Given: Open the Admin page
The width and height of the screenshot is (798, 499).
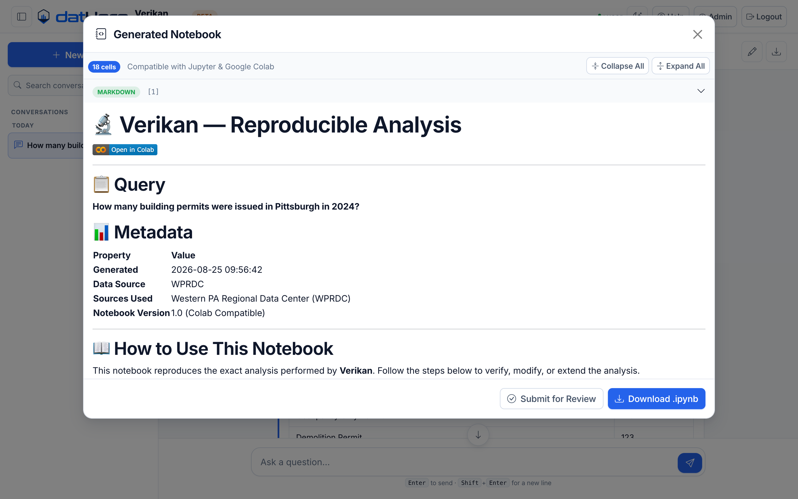Looking at the screenshot, I should (x=715, y=17).
